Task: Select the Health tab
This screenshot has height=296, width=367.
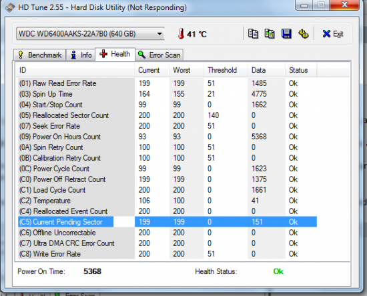Action: [115, 54]
